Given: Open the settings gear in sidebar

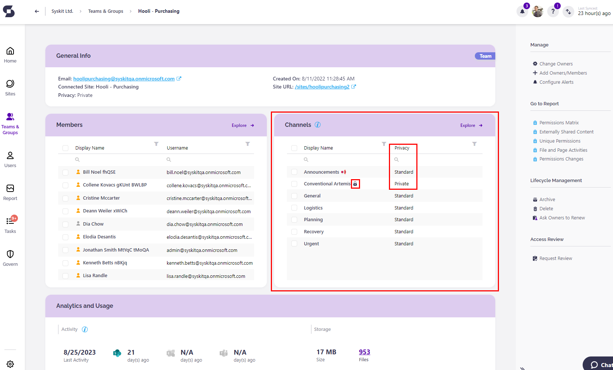Looking at the screenshot, I should coord(10,364).
